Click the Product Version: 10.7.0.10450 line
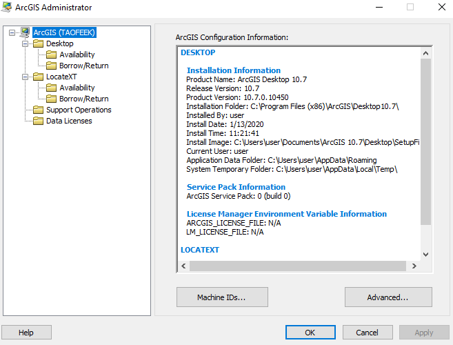Viewport: 453px width, 345px height. click(x=237, y=97)
